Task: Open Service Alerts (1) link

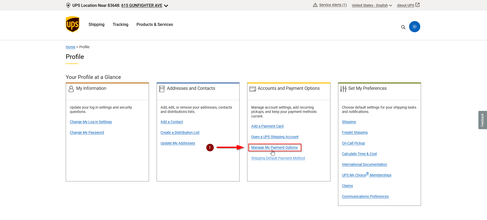Action: pos(333,5)
